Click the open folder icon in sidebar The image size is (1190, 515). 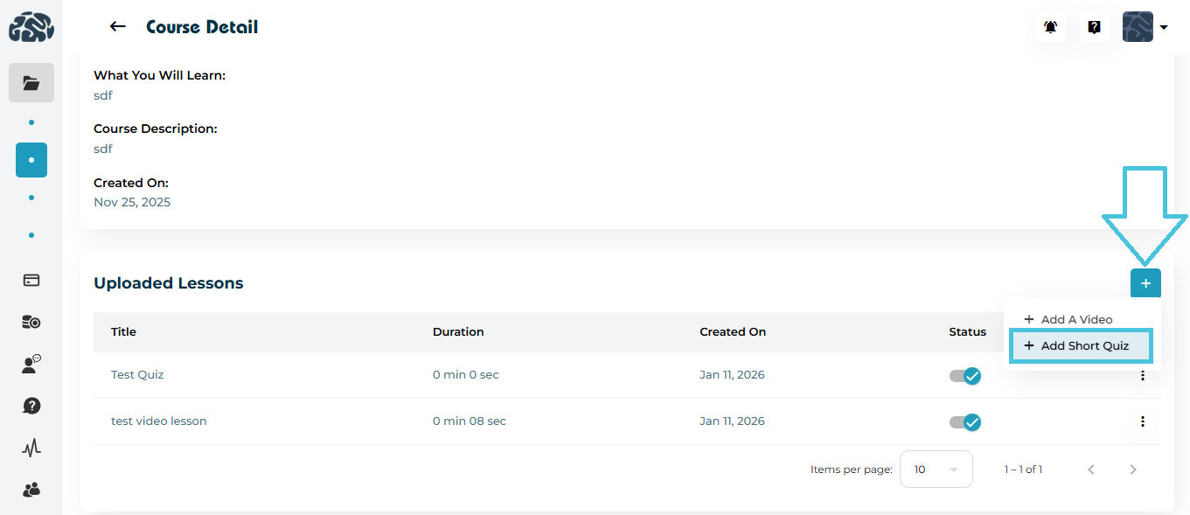coord(31,83)
